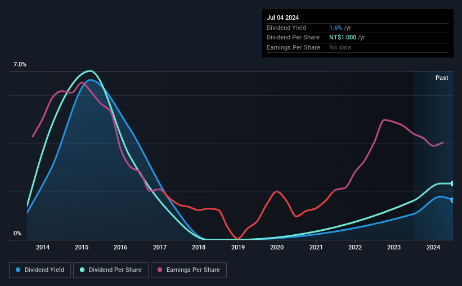Click the pink Earnings Per Share legend dot
462x286 pixels.
click(x=160, y=270)
